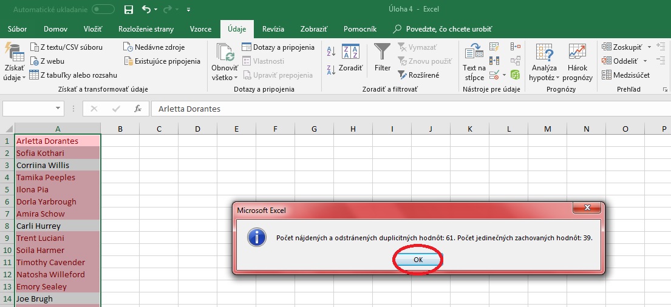Switch to the Vzorce tab

point(201,29)
